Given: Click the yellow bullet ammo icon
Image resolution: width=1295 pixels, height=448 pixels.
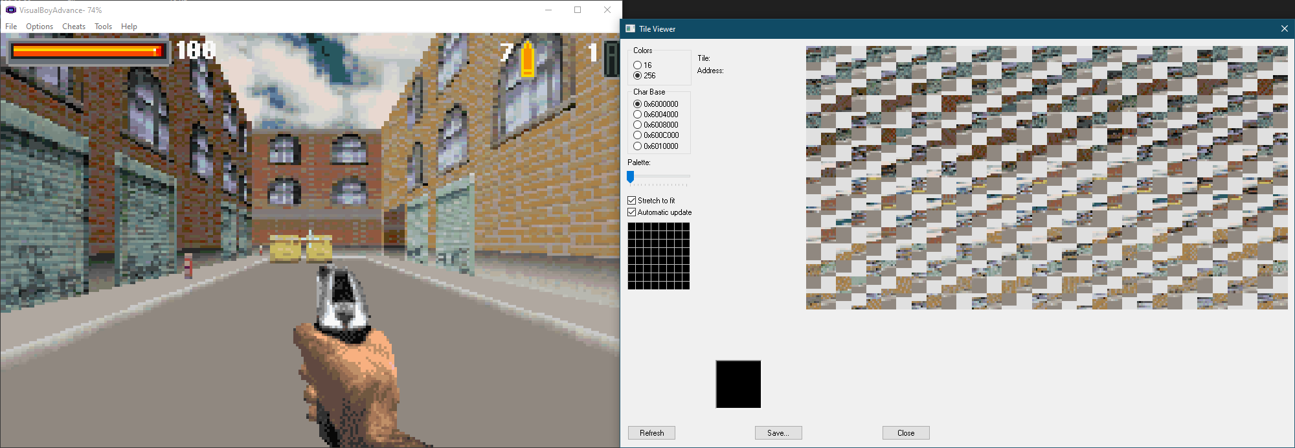Looking at the screenshot, I should click(x=528, y=60).
